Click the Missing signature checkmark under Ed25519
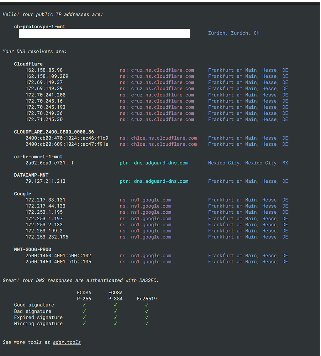 pyautogui.click(x=147, y=323)
